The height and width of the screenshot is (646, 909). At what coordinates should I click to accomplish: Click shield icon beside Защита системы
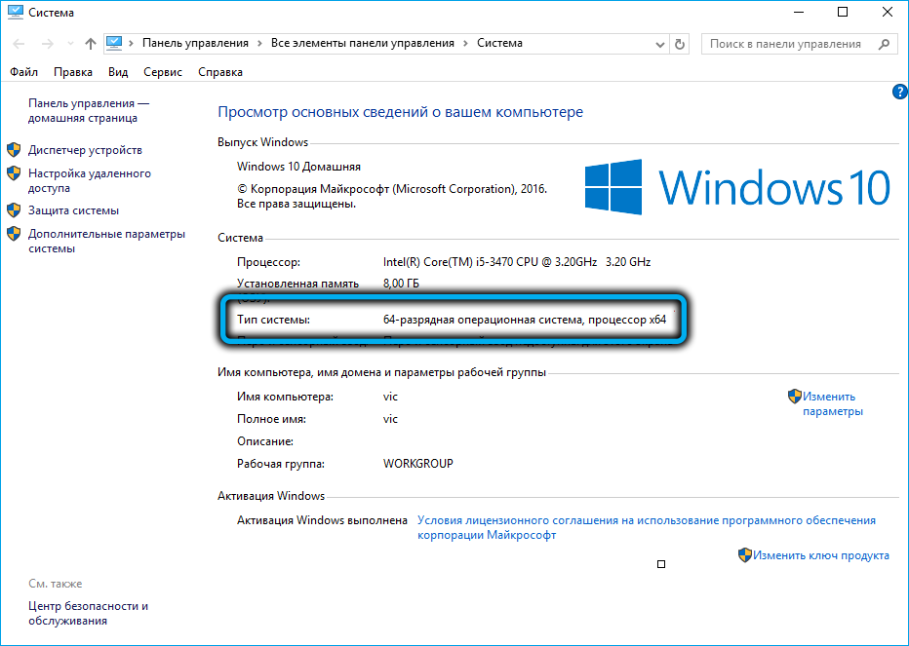(14, 210)
